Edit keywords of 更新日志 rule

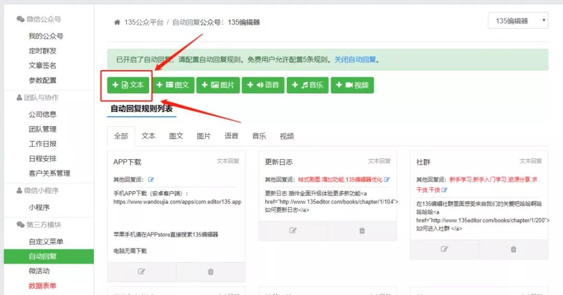click(387, 180)
